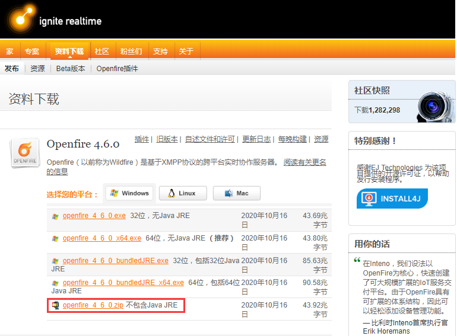The height and width of the screenshot is (336, 457).
Task: Click the Openfire 4.6.0 heading
Action: pyautogui.click(x=83, y=144)
